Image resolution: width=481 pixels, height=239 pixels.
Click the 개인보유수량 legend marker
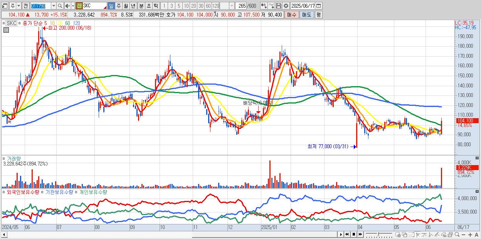pyautogui.click(x=76, y=192)
